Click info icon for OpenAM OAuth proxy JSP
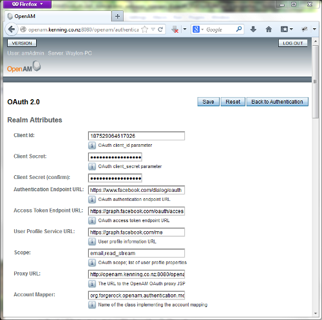322x320 pixels. (92, 284)
